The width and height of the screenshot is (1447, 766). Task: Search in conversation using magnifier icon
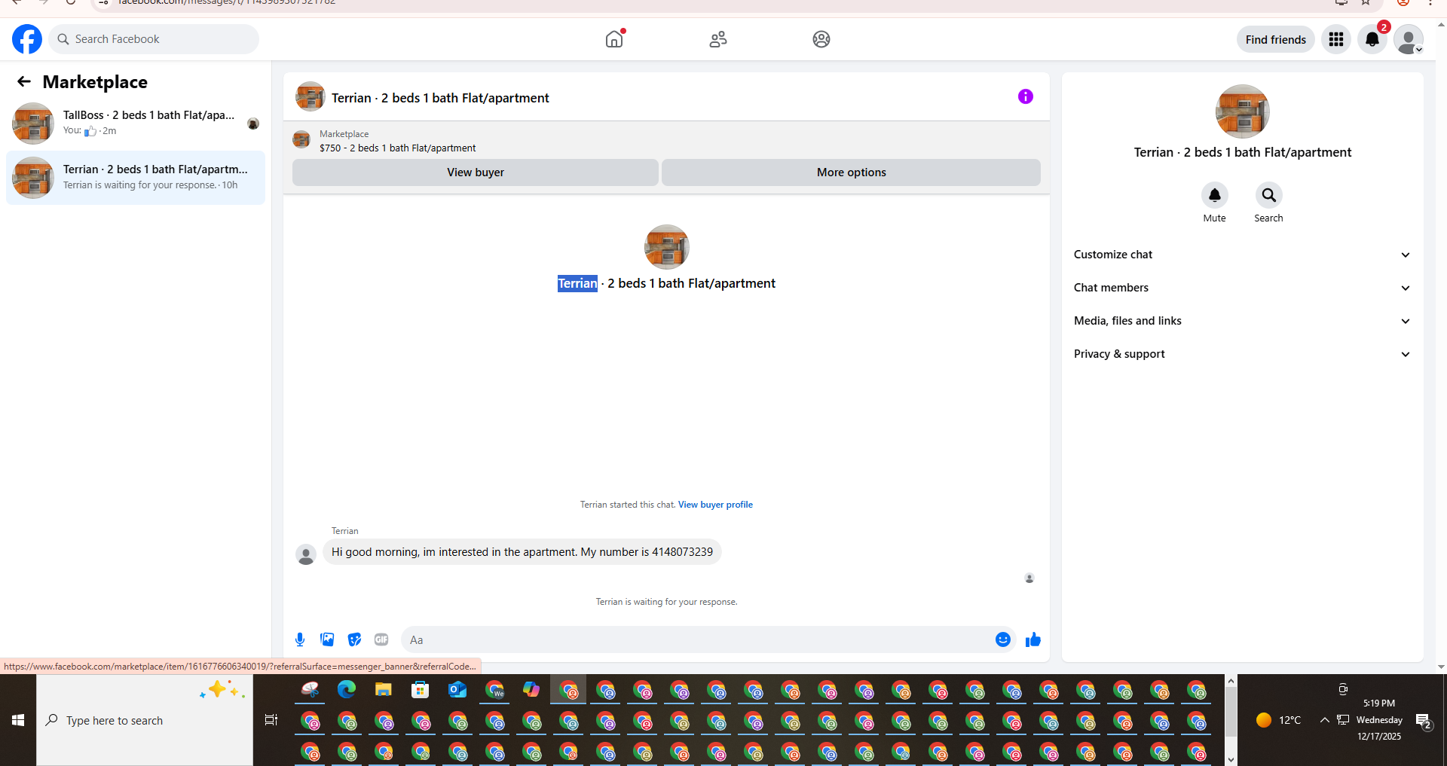click(x=1268, y=196)
